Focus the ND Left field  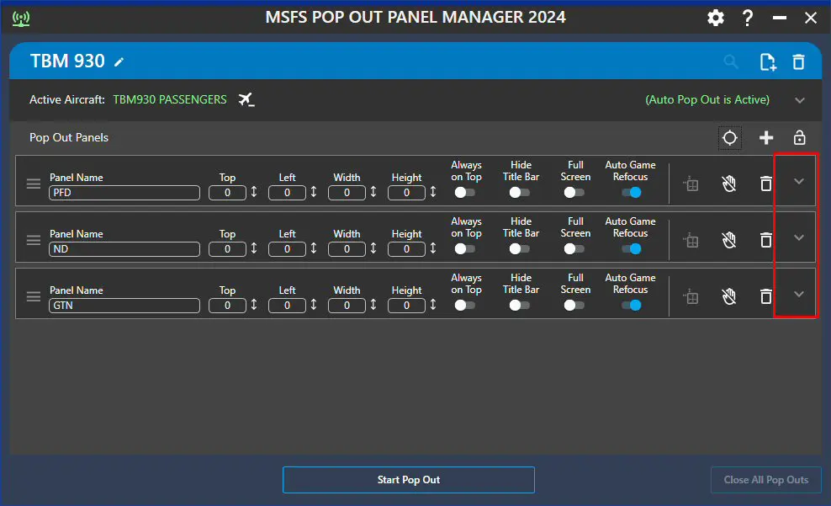[x=288, y=248]
